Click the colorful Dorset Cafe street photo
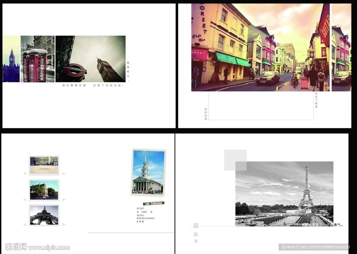 click(260, 47)
